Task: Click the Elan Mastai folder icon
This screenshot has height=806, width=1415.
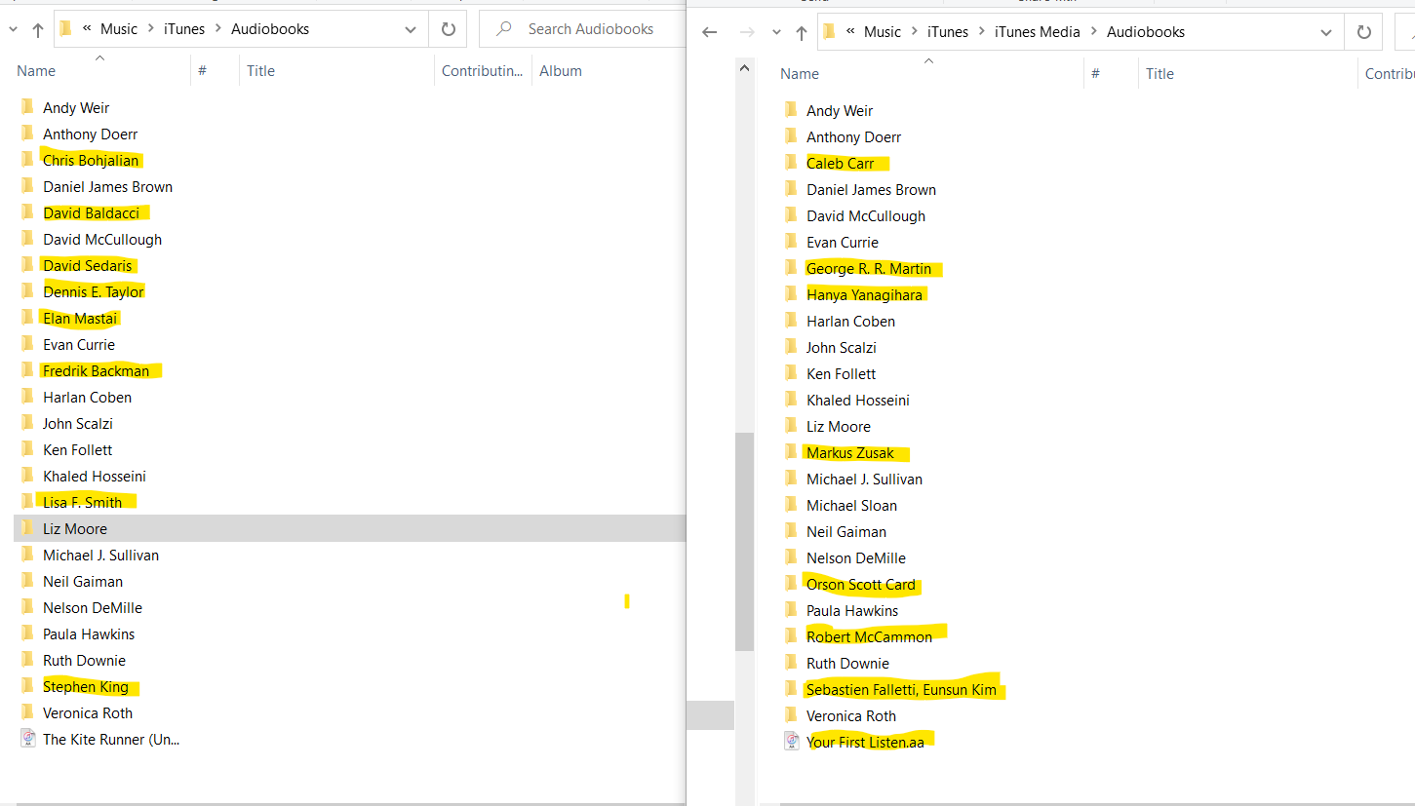Action: [x=27, y=318]
